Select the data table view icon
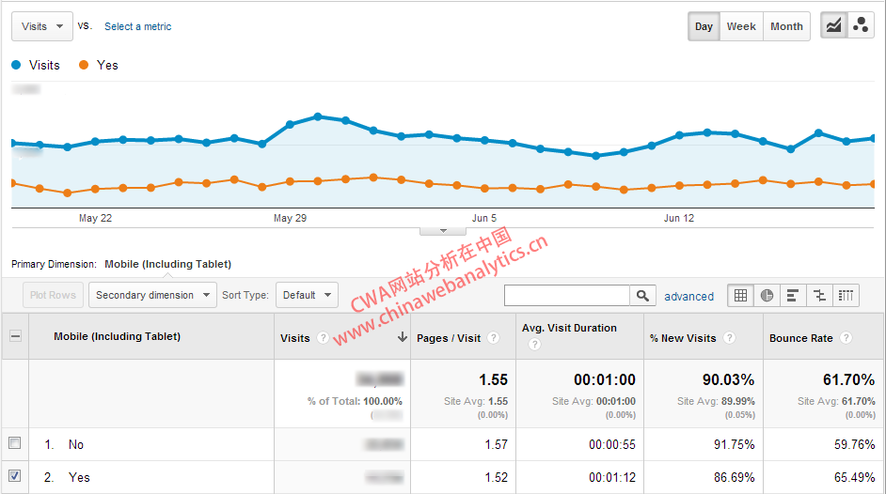The image size is (886, 494). point(741,296)
